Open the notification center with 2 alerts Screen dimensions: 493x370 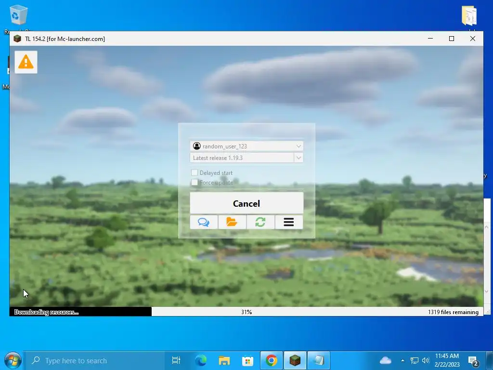click(x=473, y=361)
